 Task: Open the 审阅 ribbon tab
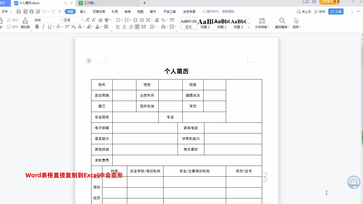[x=127, y=11]
